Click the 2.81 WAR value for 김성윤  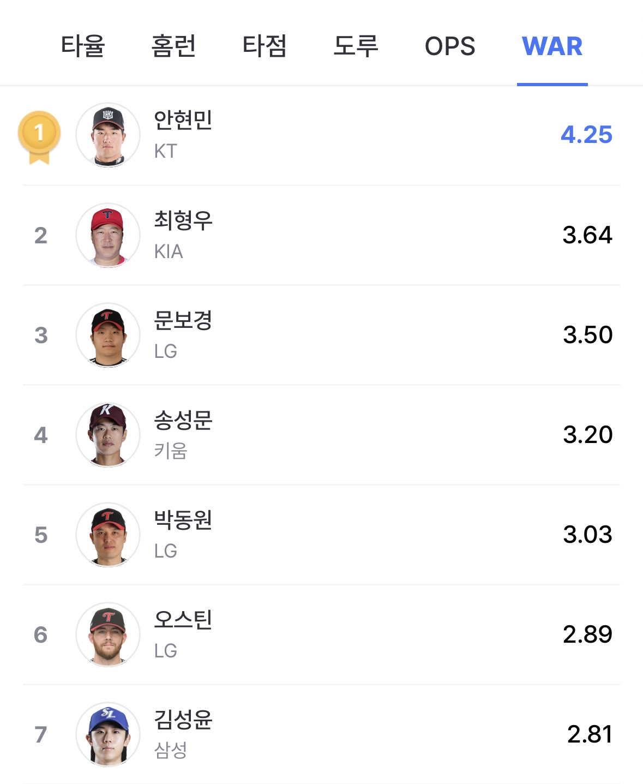[x=590, y=734]
